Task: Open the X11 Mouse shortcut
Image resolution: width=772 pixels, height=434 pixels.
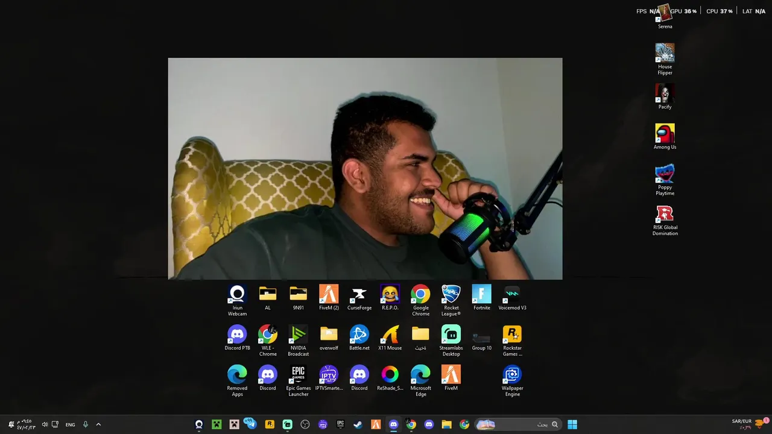Action: point(390,338)
